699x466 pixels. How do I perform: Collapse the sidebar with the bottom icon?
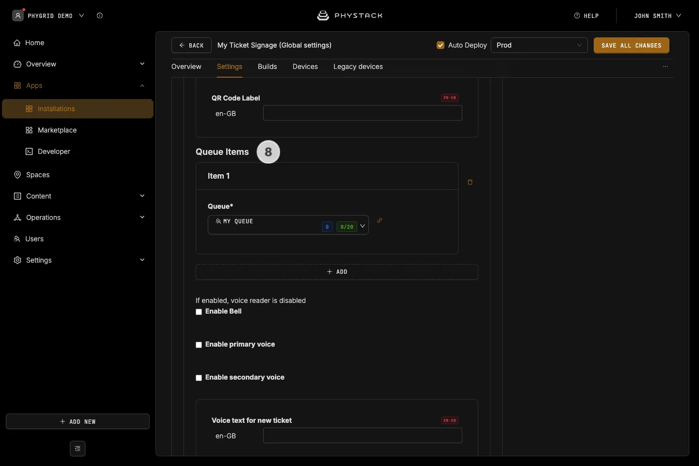[78, 449]
